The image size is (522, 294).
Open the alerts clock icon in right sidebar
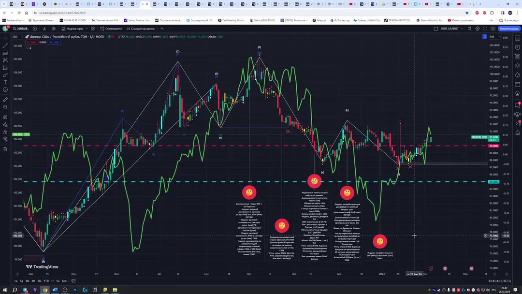click(517, 47)
